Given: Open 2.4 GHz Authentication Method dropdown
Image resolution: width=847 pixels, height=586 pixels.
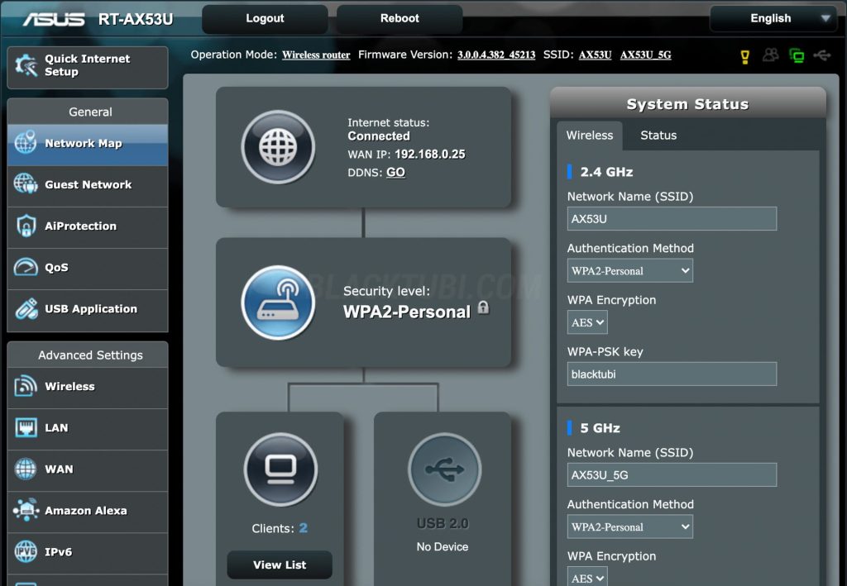Looking at the screenshot, I should point(629,271).
